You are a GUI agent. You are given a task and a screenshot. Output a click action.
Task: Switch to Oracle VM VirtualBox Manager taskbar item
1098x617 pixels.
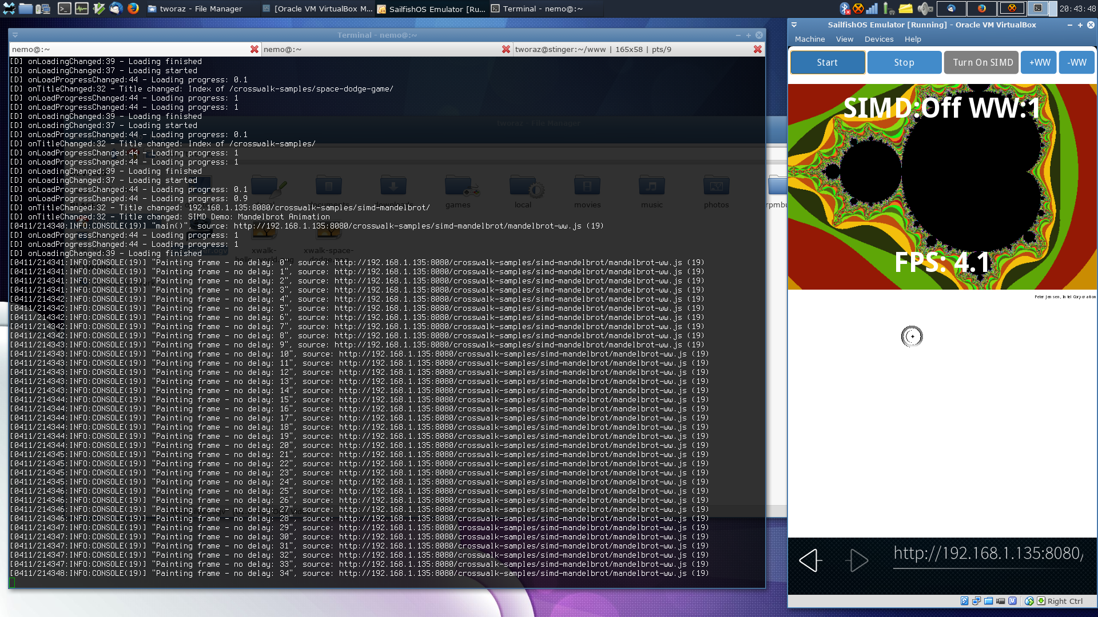[316, 9]
